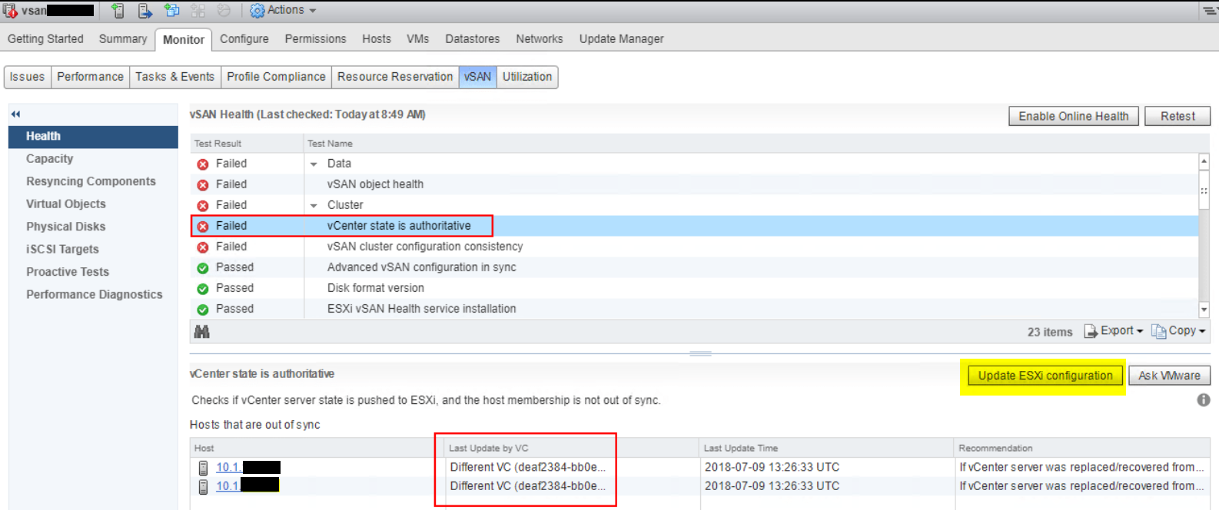Click the greyed-out vApp toolbar icon

[198, 11]
